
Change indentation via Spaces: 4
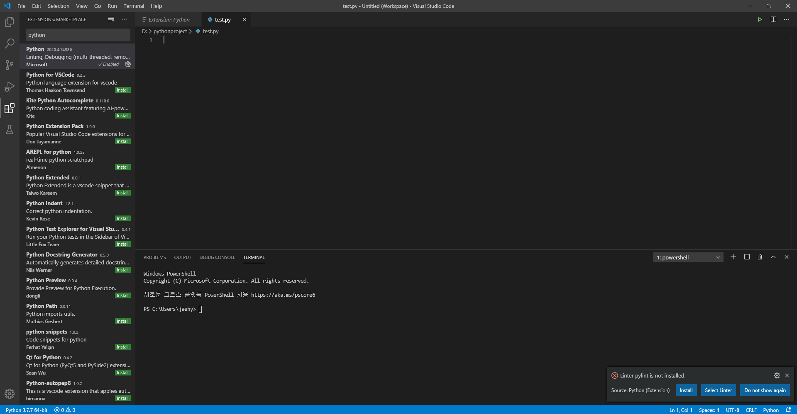pos(709,410)
